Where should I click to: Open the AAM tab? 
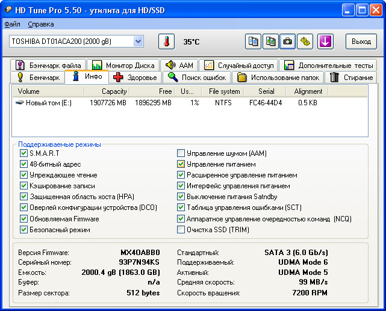[x=179, y=66]
